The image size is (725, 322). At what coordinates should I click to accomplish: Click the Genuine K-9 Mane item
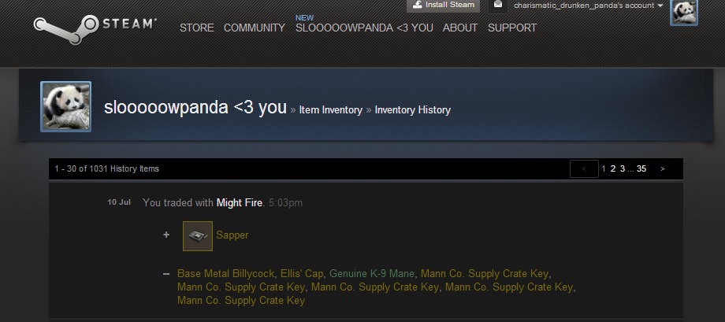372,273
